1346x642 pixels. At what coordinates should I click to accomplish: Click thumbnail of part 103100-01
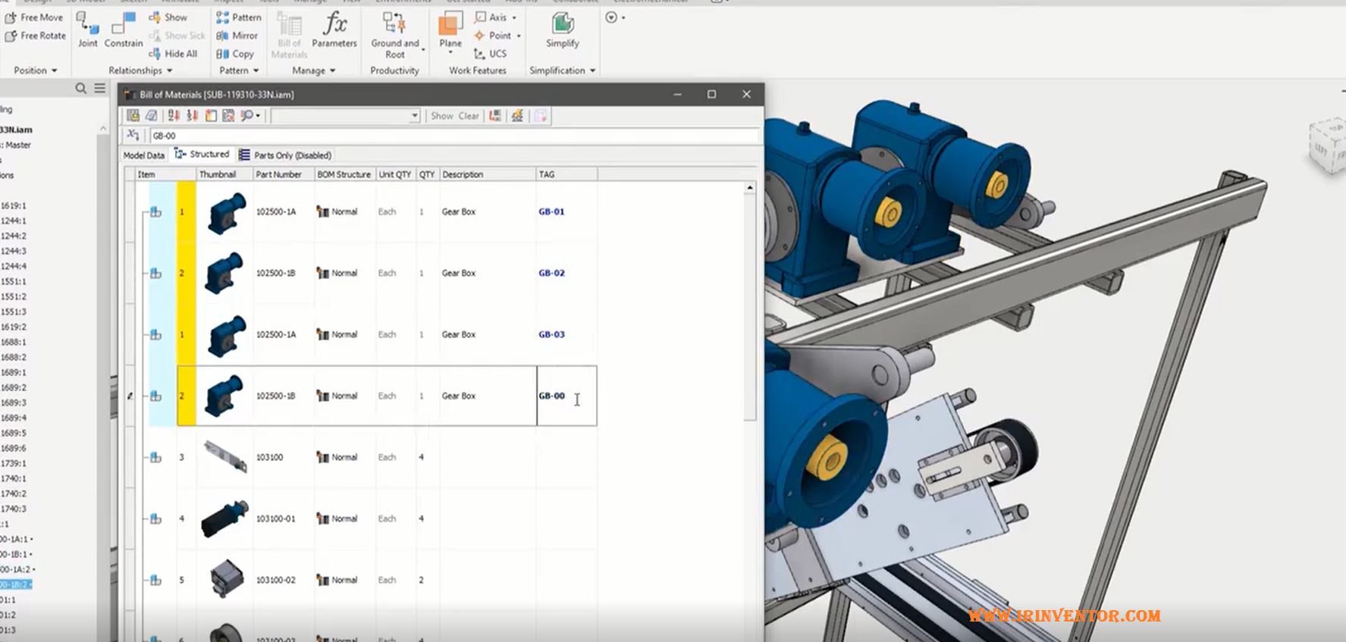(x=224, y=518)
